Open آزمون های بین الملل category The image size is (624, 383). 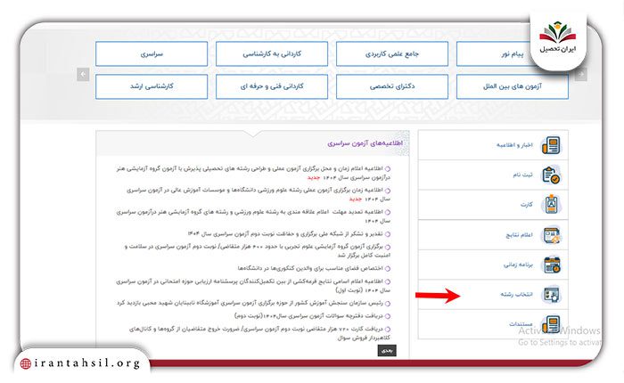click(x=513, y=86)
